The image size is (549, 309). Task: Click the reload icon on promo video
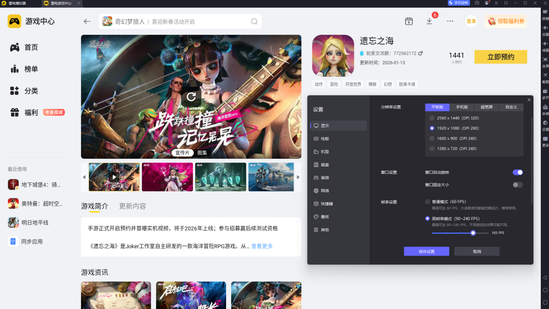pyautogui.click(x=191, y=97)
